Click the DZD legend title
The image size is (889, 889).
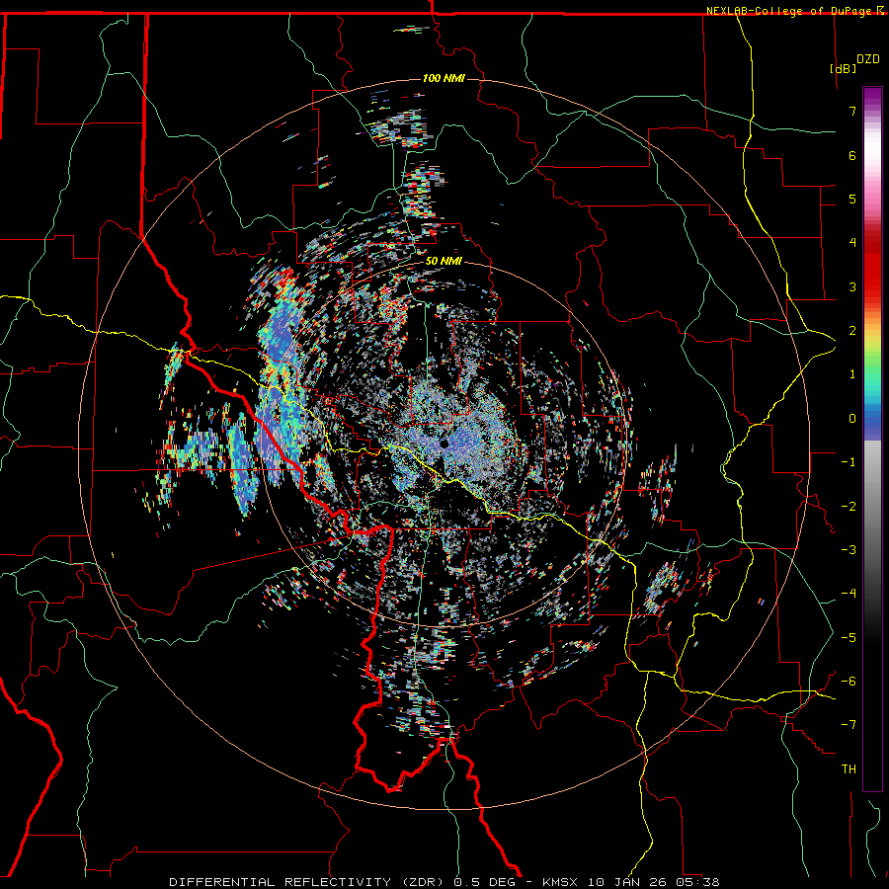click(868, 59)
